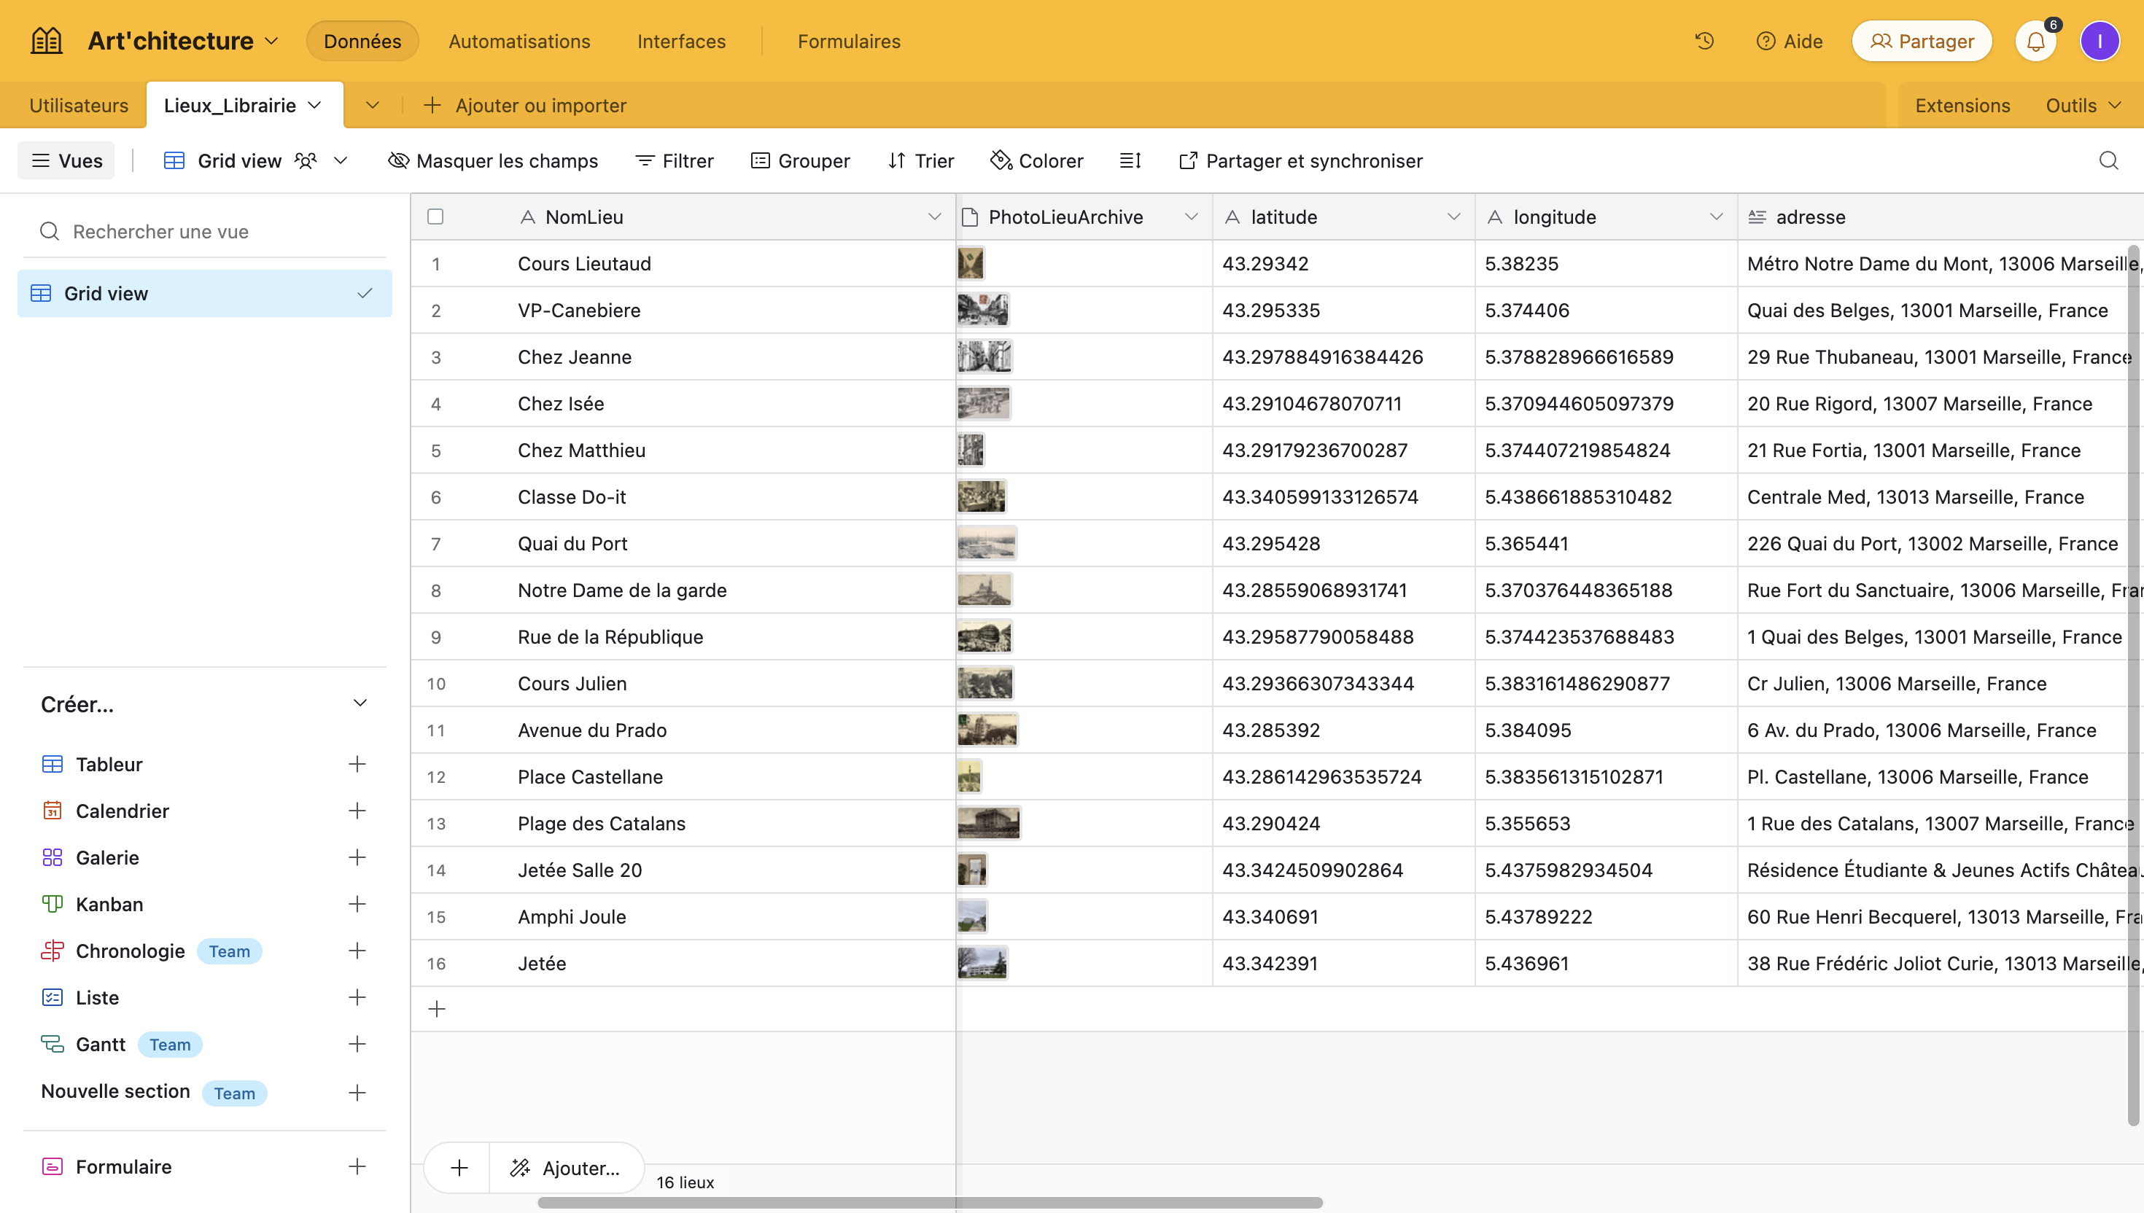The height and width of the screenshot is (1213, 2144).
Task: Collapse the Créer section
Action: (x=359, y=703)
